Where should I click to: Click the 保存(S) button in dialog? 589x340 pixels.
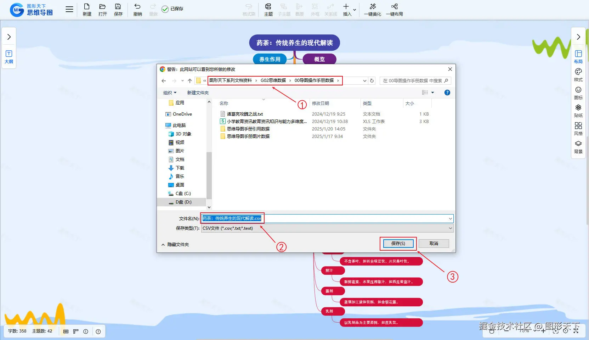398,244
